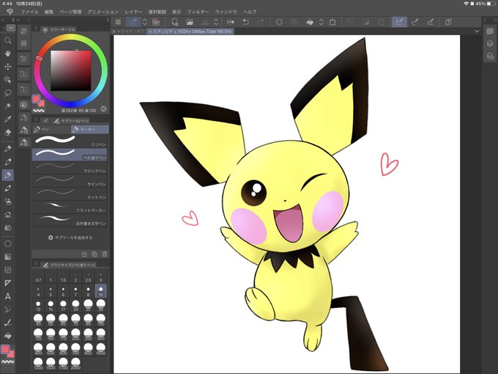Click the Select all dotted-circle icon
The image size is (498, 374).
point(279,22)
